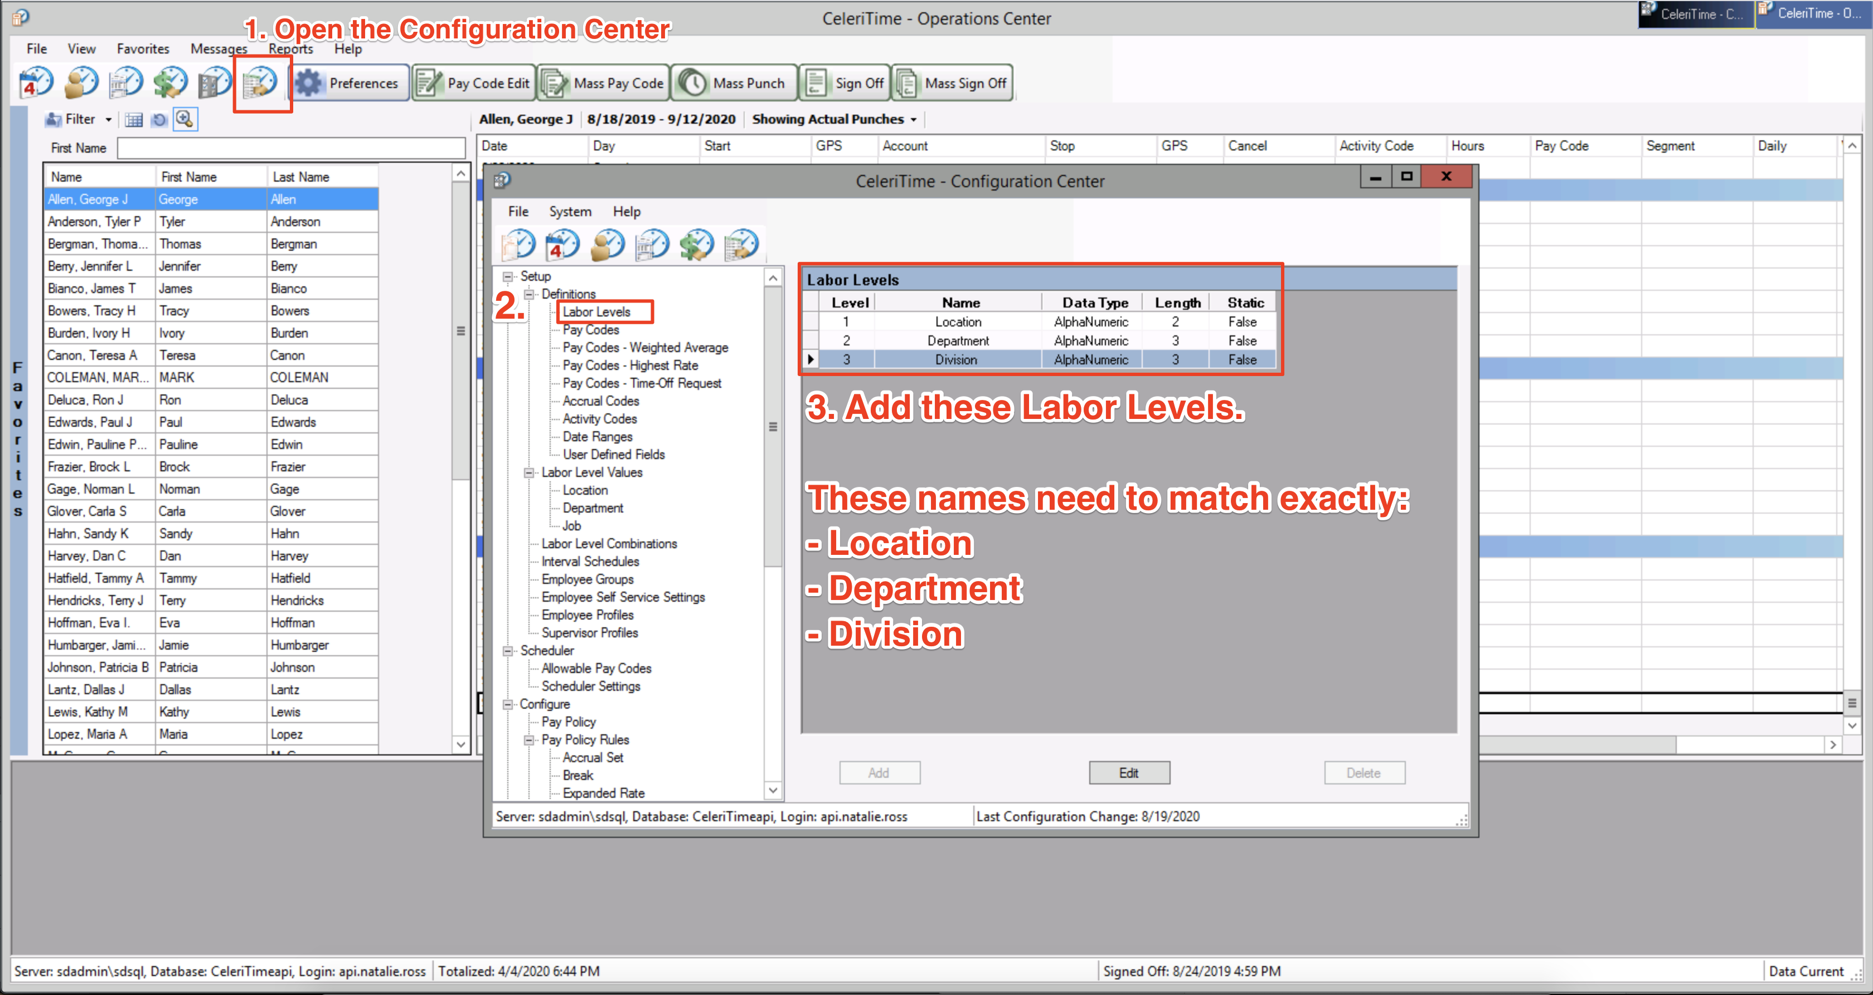Click the Delete button under Labor Levels
The width and height of the screenshot is (1873, 995).
[x=1363, y=773]
